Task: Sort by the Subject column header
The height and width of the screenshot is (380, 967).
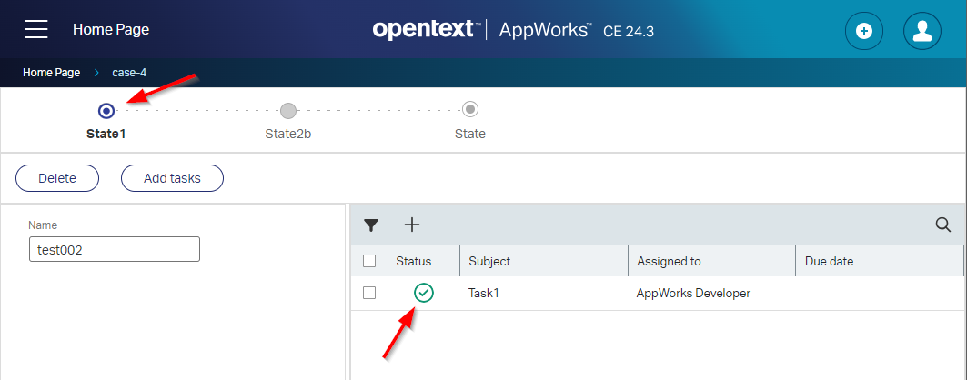Action: point(489,261)
